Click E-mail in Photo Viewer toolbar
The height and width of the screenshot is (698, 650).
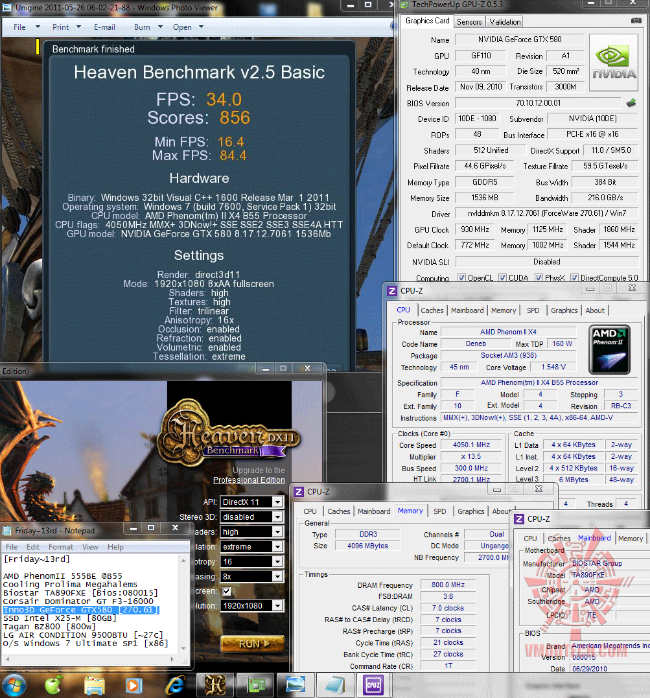104,27
